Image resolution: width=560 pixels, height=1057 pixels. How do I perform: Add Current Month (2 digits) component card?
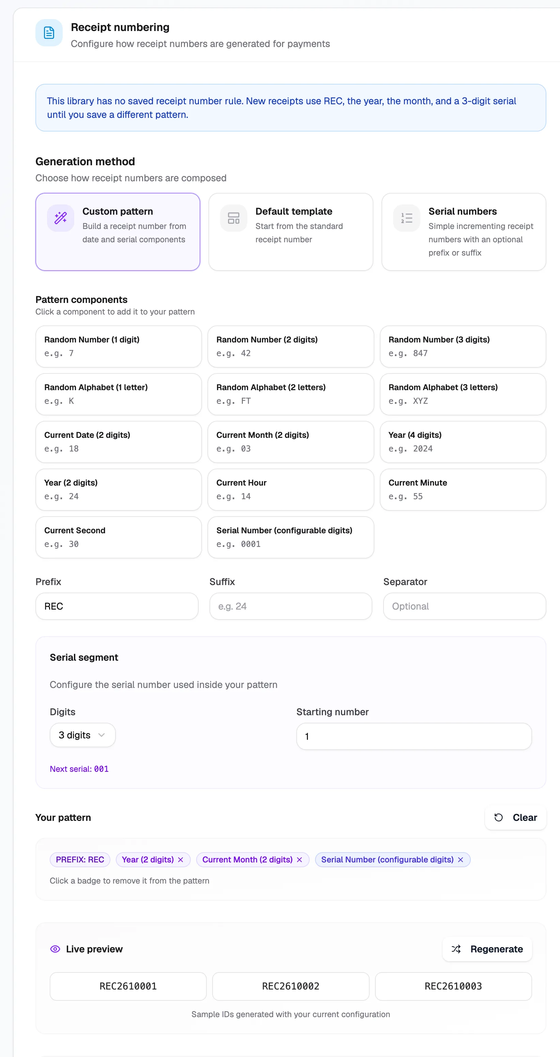(x=291, y=442)
